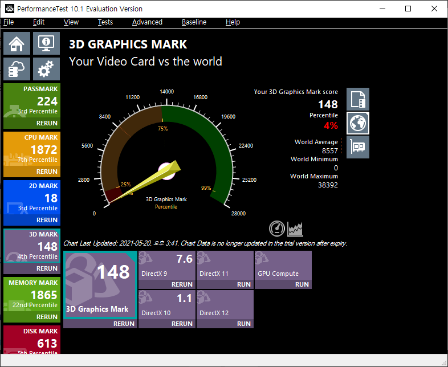Image resolution: width=448 pixels, height=367 pixels.
Task: Open the View menu
Action: 71,22
